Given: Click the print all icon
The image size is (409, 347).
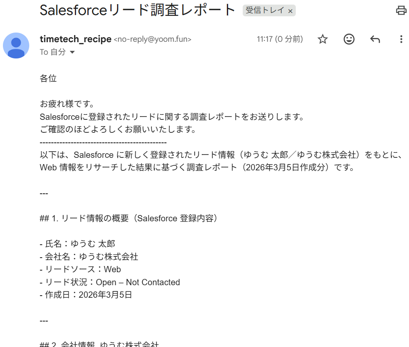Looking at the screenshot, I should pyautogui.click(x=401, y=10).
